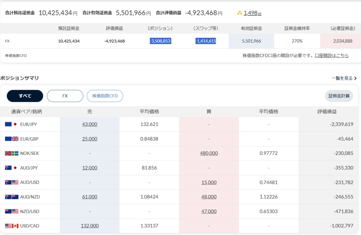Click the EUR/GBP flag pair icon

(12, 139)
